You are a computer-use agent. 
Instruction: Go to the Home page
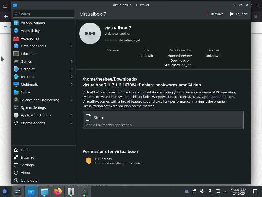tap(43, 150)
